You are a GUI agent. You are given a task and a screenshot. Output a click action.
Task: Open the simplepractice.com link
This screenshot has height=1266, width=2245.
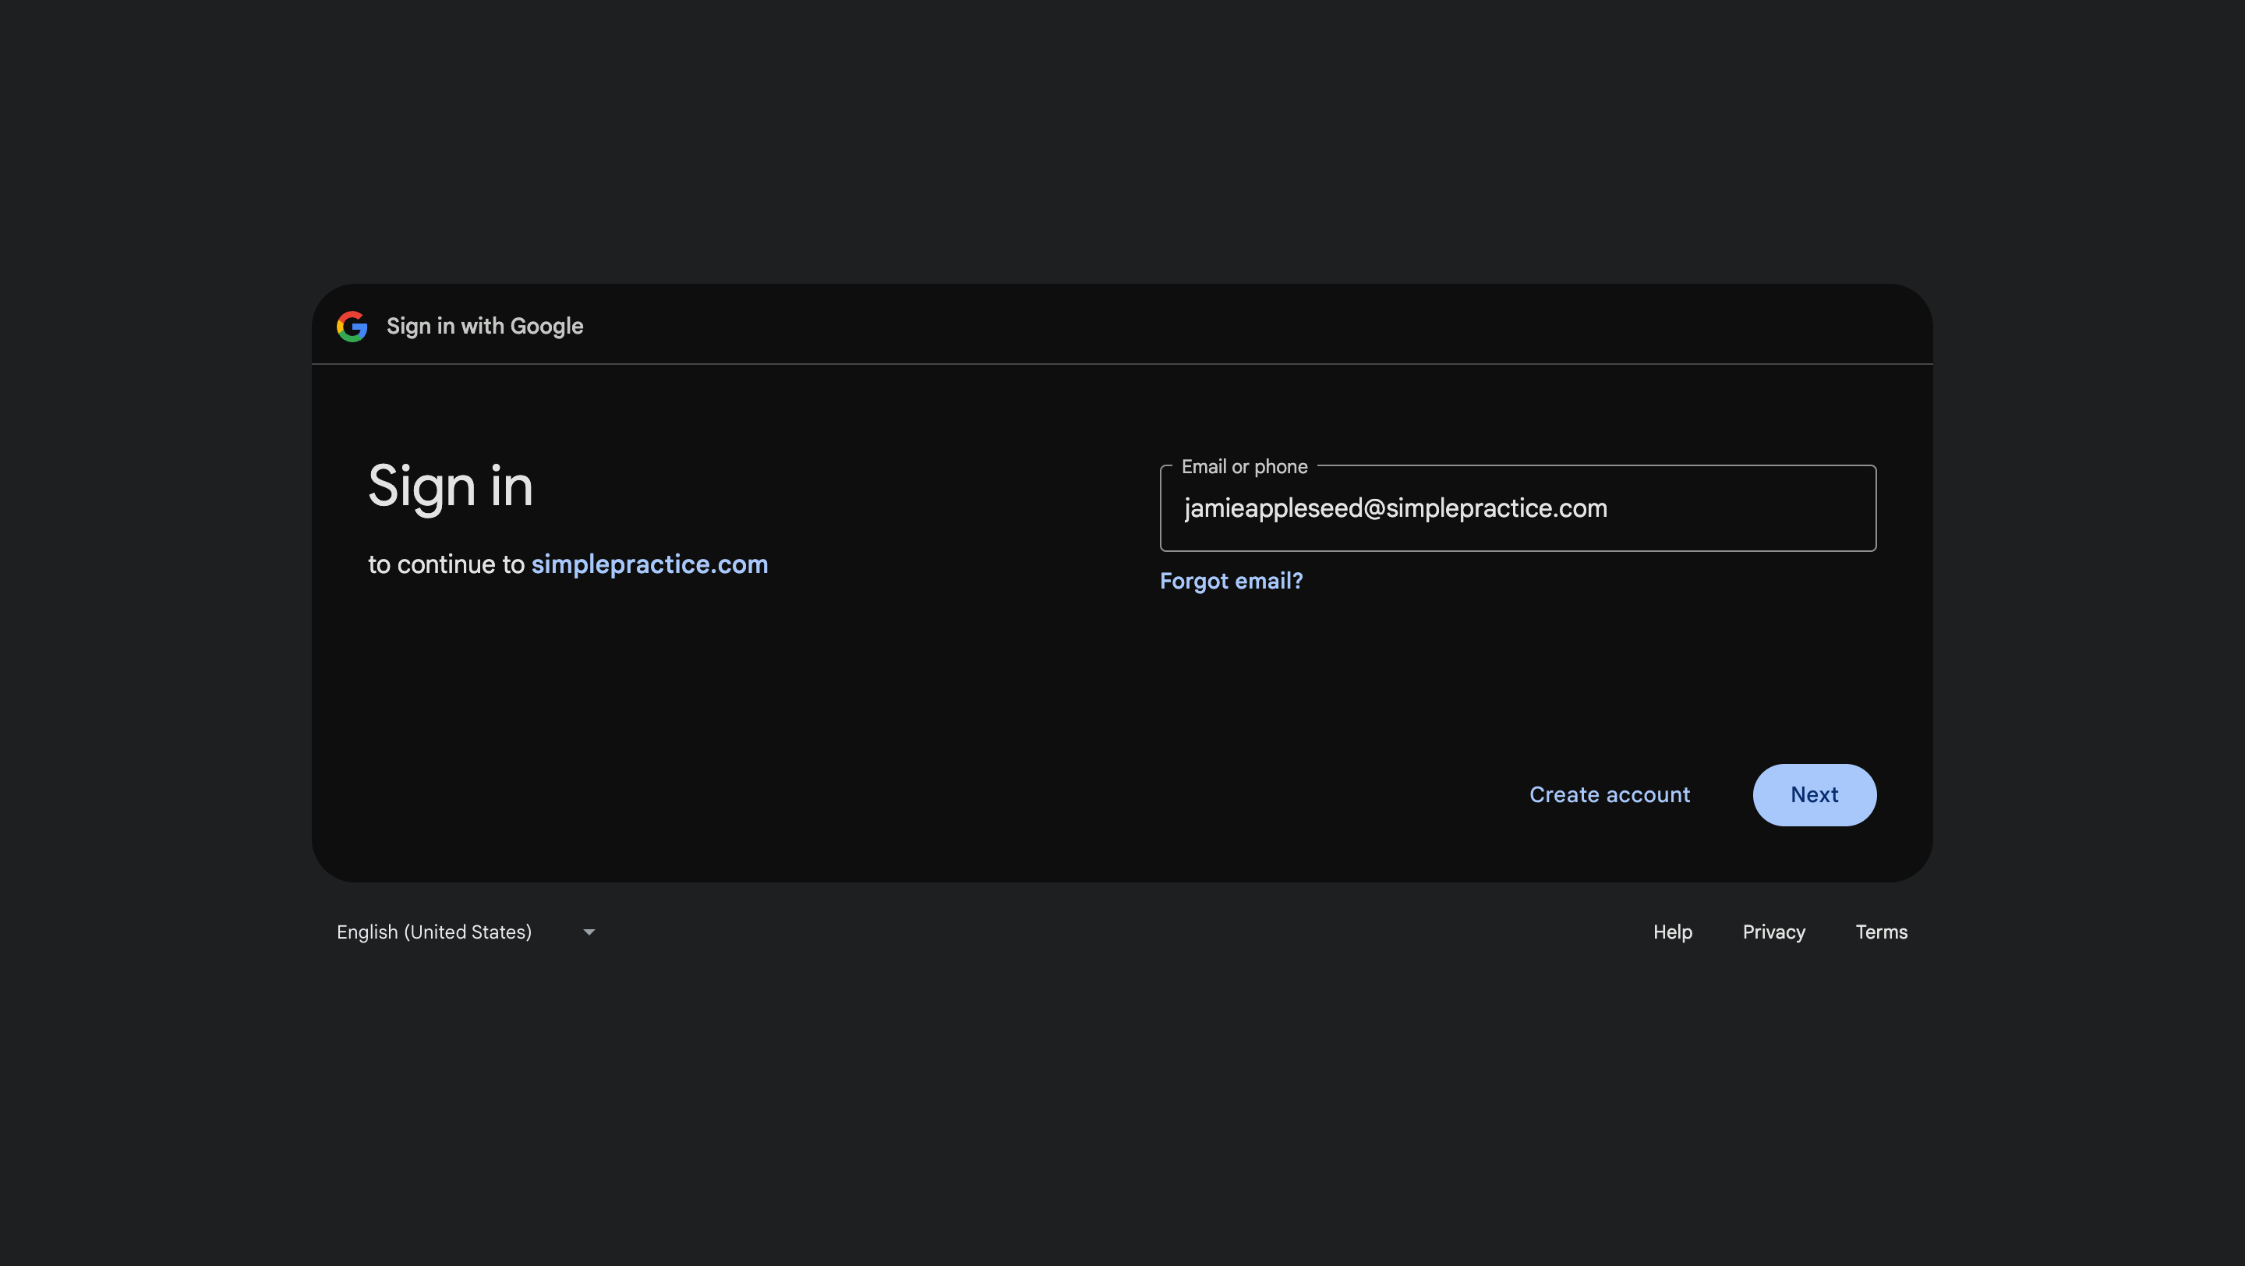tap(649, 564)
